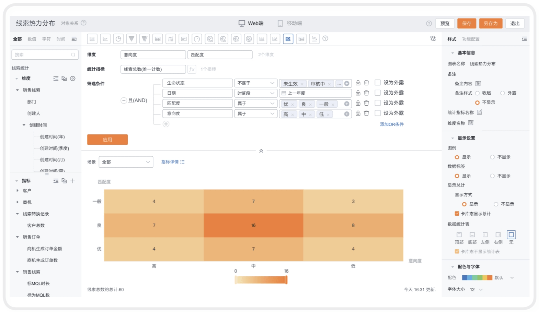Select the indicator card chart icon
The height and width of the screenshot is (312, 539).
(x=184, y=39)
